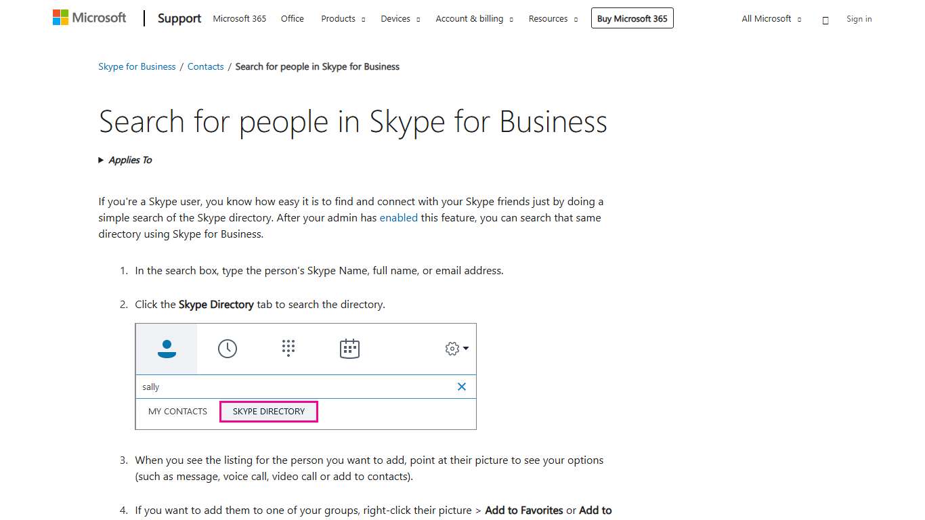Open the dial pad icon

288,348
